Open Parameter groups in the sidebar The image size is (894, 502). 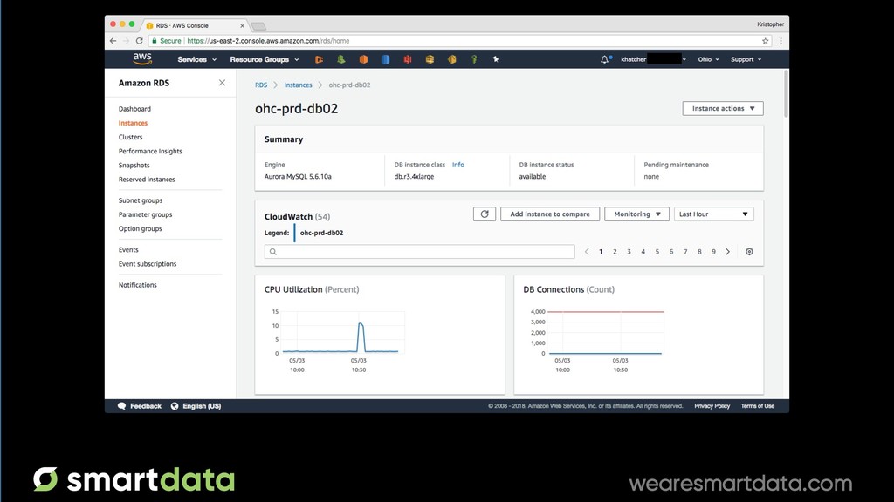coord(146,214)
